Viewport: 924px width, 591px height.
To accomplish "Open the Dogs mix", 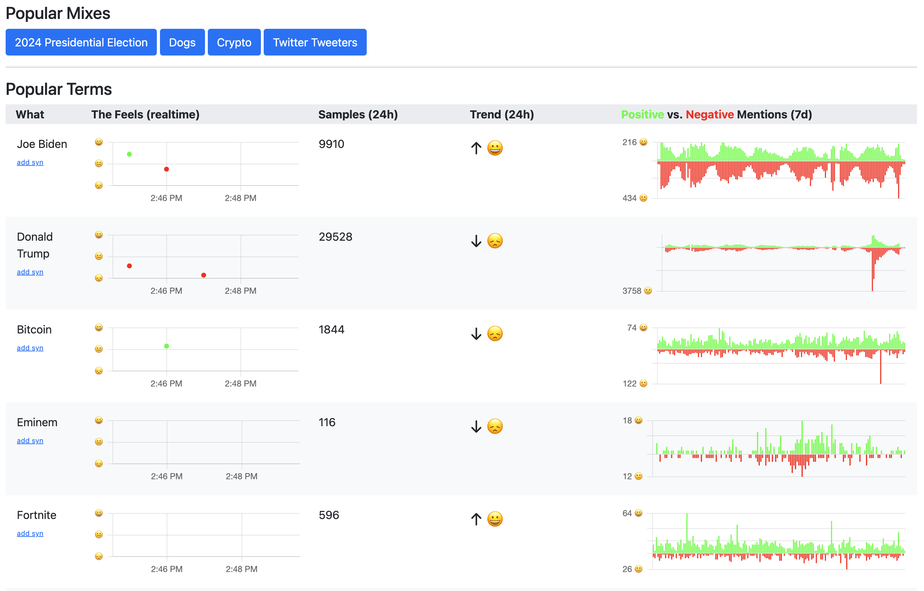I will tap(182, 42).
